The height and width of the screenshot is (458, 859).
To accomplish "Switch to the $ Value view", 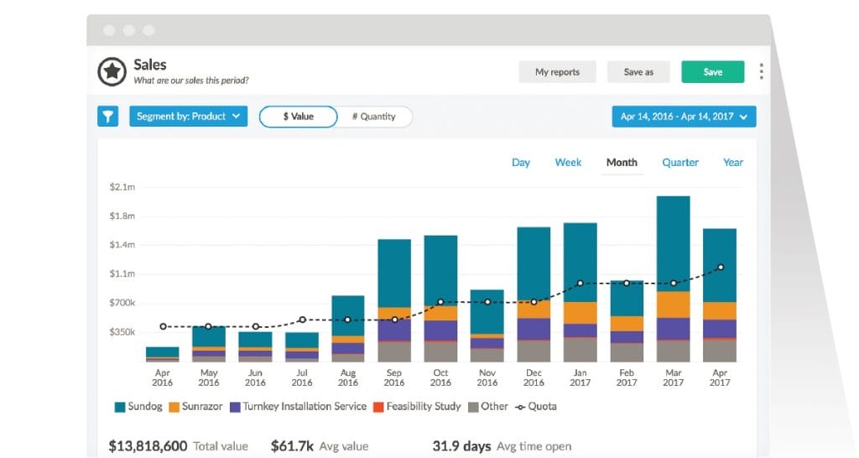I will 298,117.
